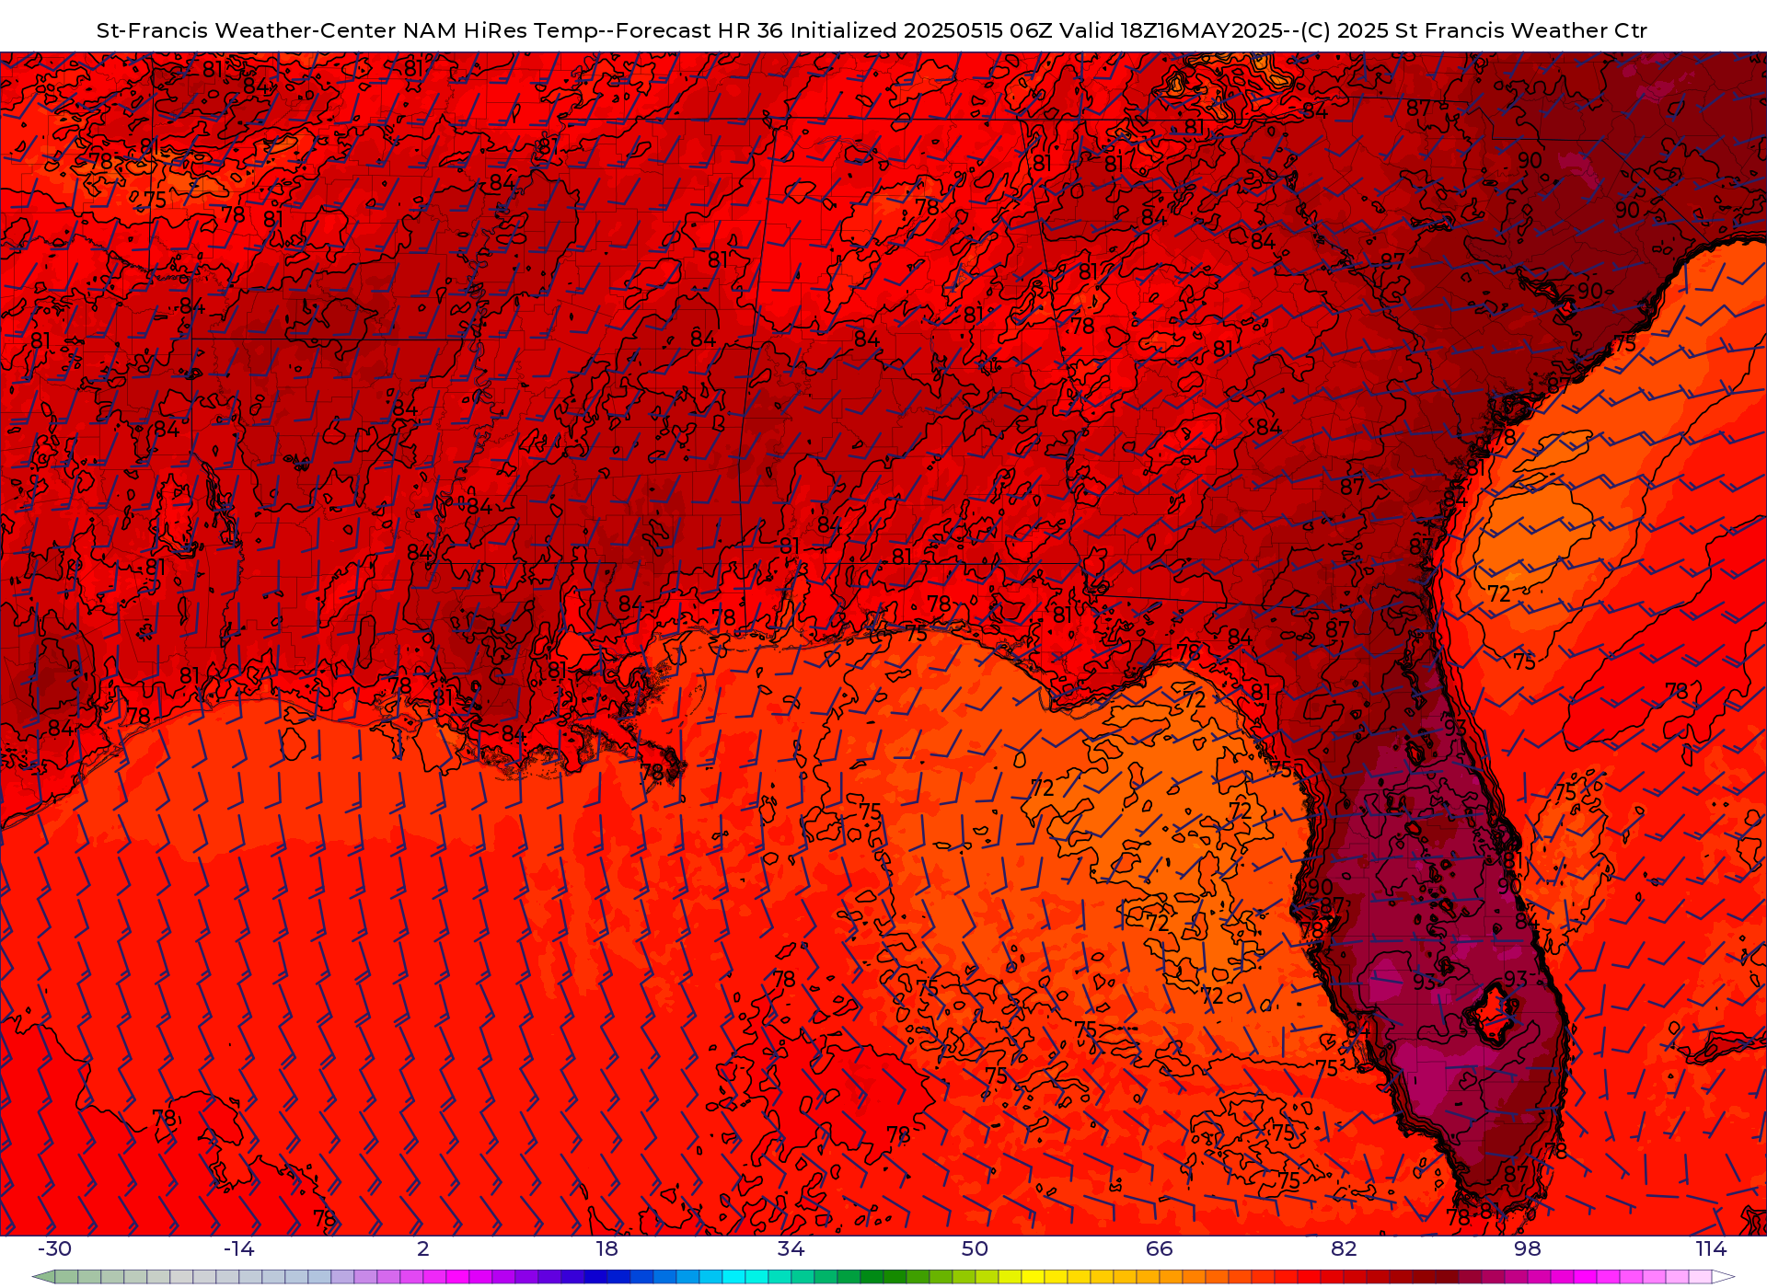Viewport: 1767px width, 1288px height.
Task: Select the 'Initialized 20250515 06Z' text
Action: (920, 30)
